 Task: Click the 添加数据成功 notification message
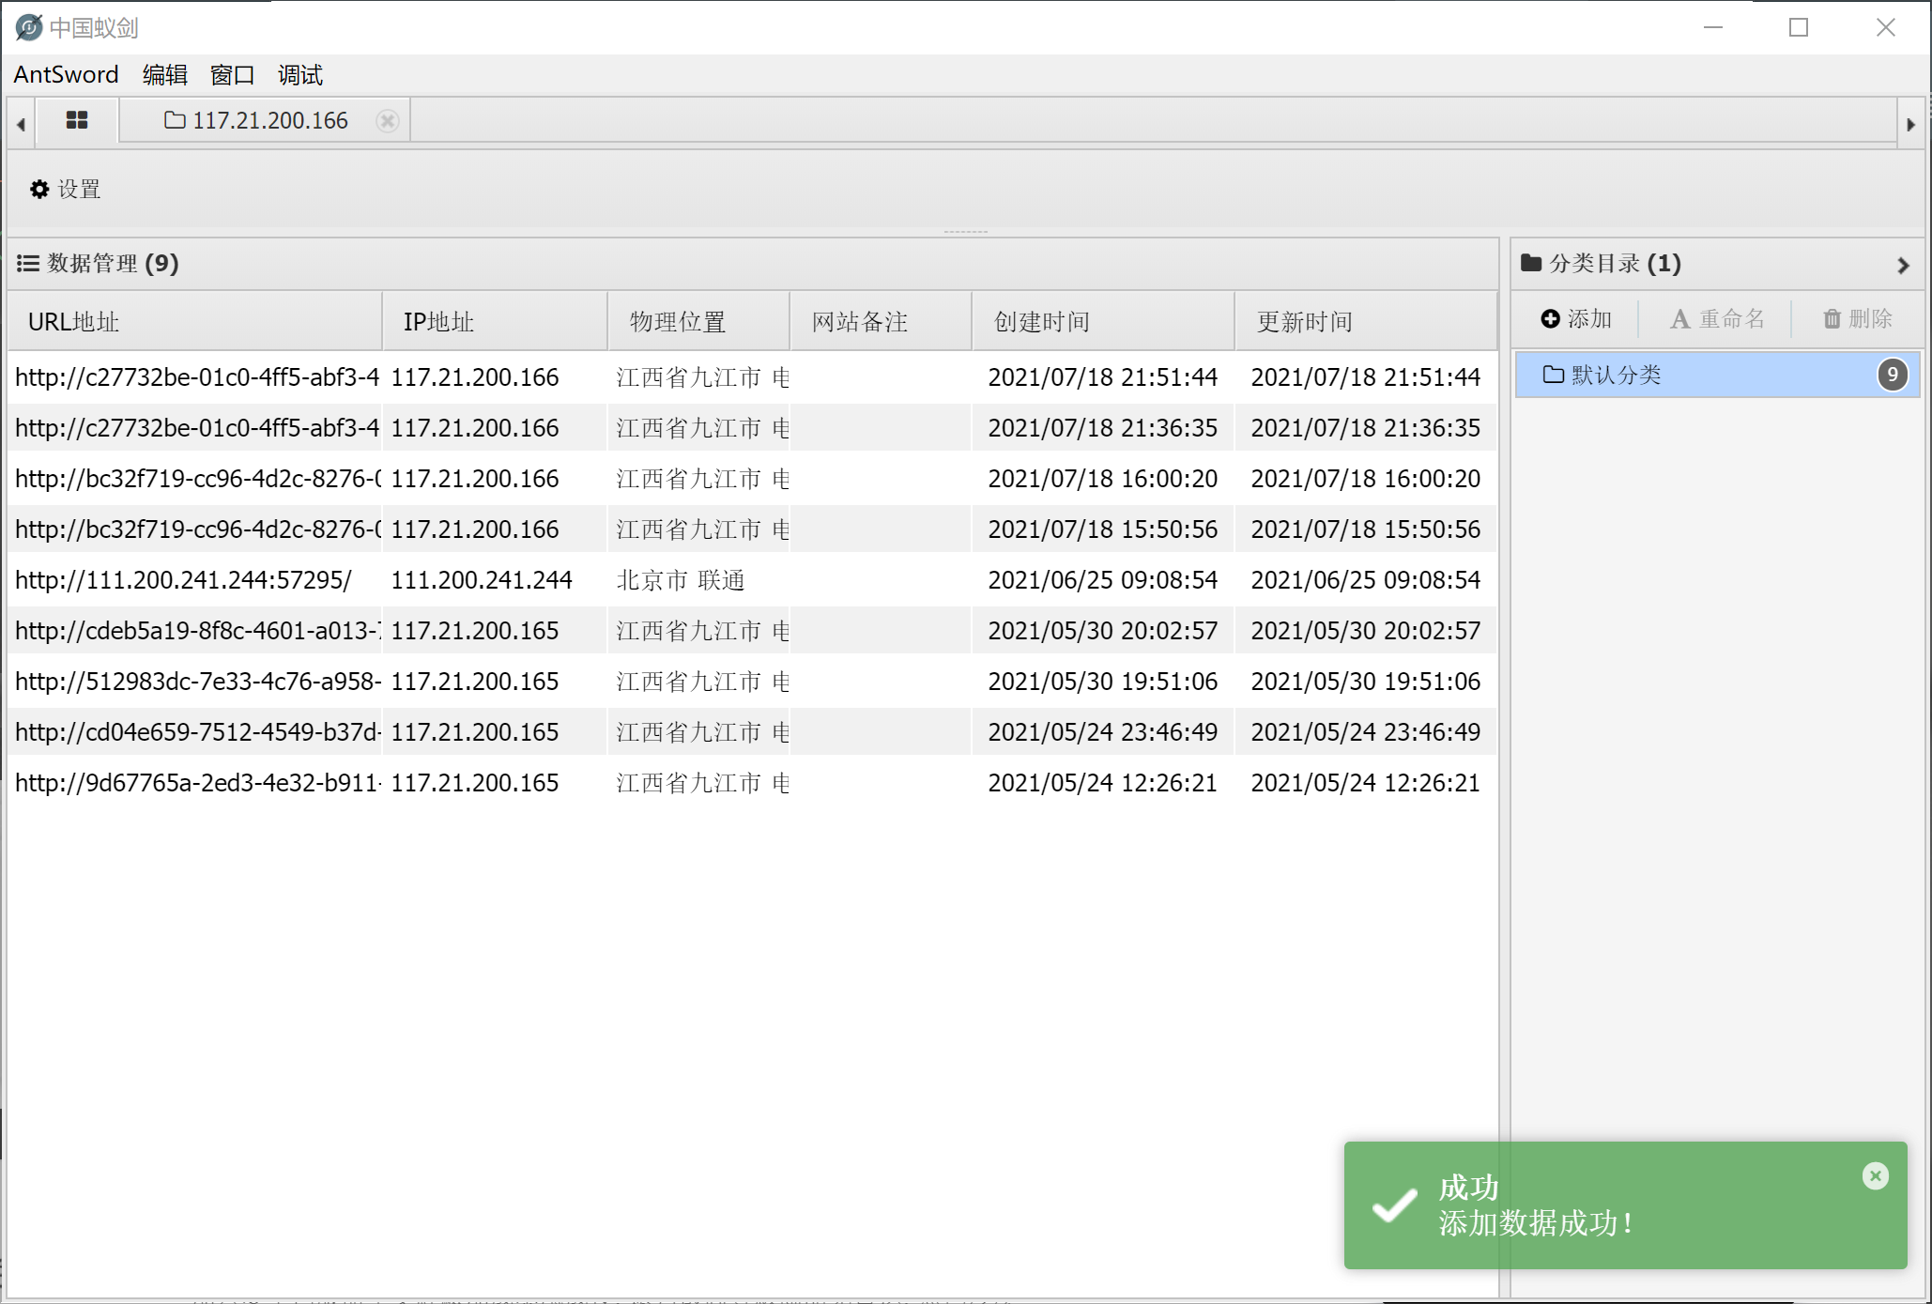click(1536, 1223)
